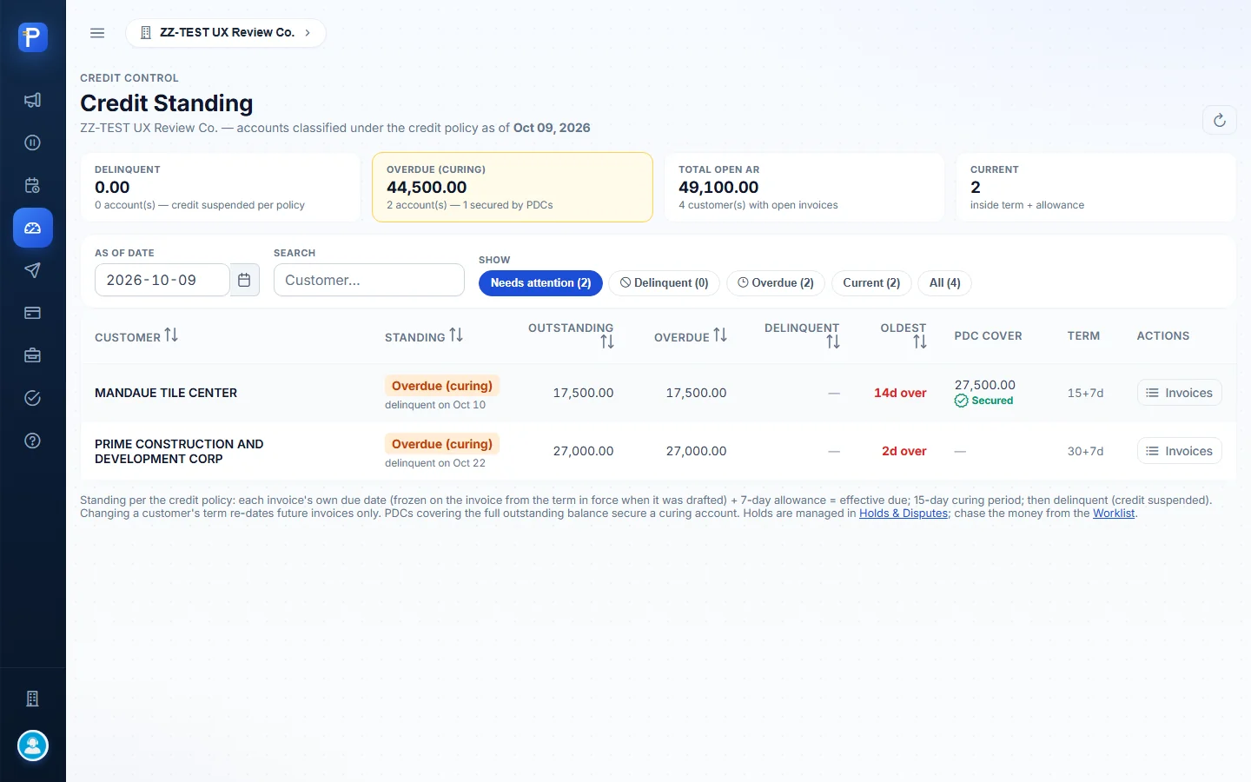Screen dimensions: 1251x782
Task: Click the credit card icon in sidebar
Action: (33, 313)
